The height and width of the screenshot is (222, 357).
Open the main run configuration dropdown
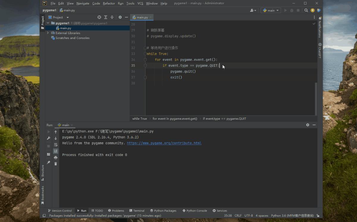(271, 10)
